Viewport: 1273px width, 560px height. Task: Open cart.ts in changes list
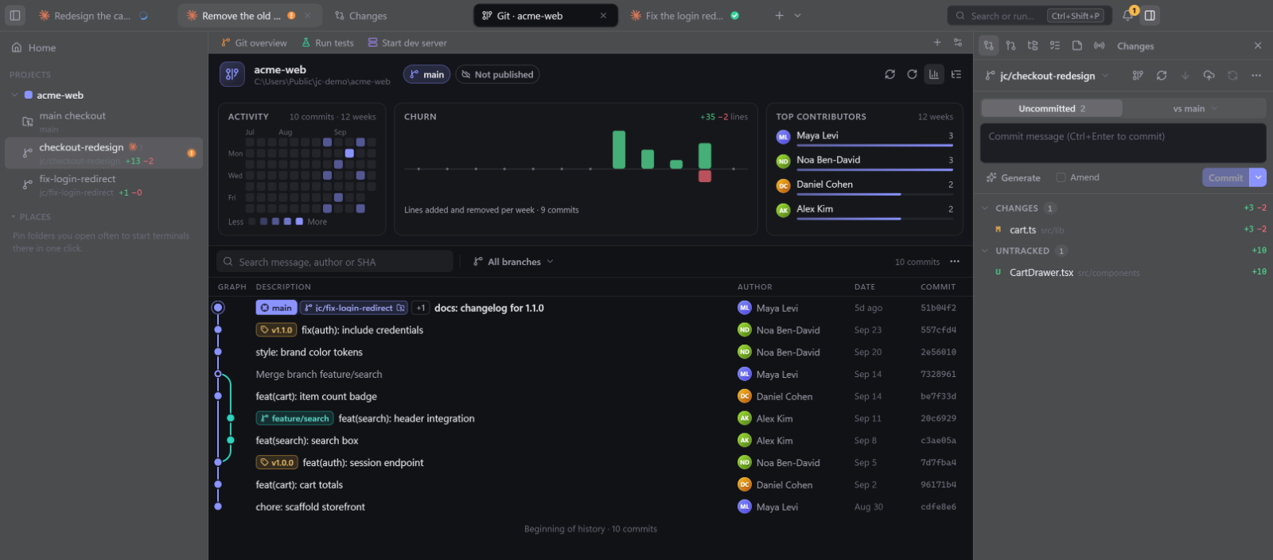pos(1123,230)
